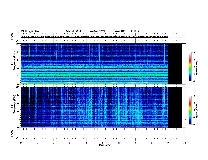This screenshot has height=160, width=208.
Task: Click the "station=HUS" label
Action: (97, 31)
